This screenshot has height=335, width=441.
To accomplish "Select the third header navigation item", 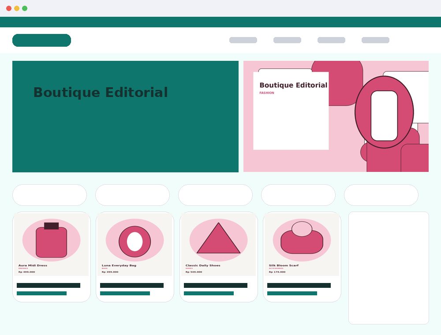I will (331, 40).
